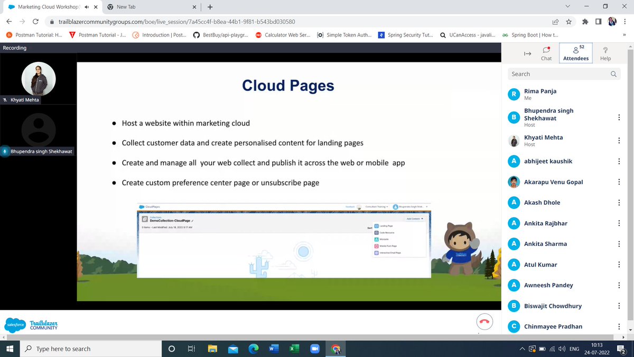Viewport: 634px width, 357px height.
Task: Open options menu for Biswajit Chowdhury
Action: 619,306
